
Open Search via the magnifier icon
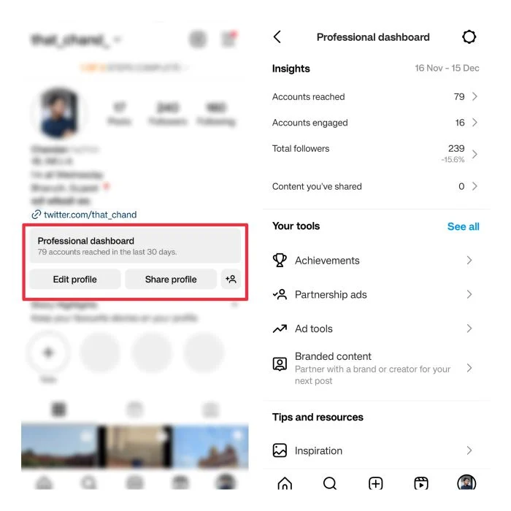click(330, 483)
